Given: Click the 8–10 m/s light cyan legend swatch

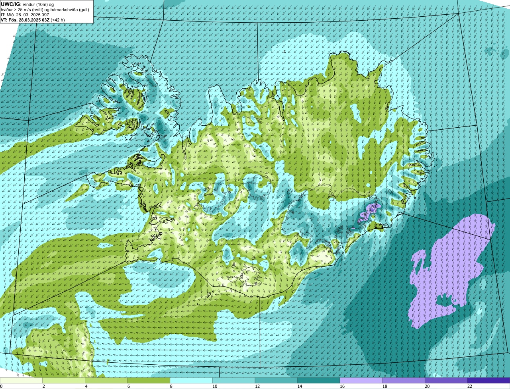Looking at the screenshot, I should pyautogui.click(x=191, y=380).
